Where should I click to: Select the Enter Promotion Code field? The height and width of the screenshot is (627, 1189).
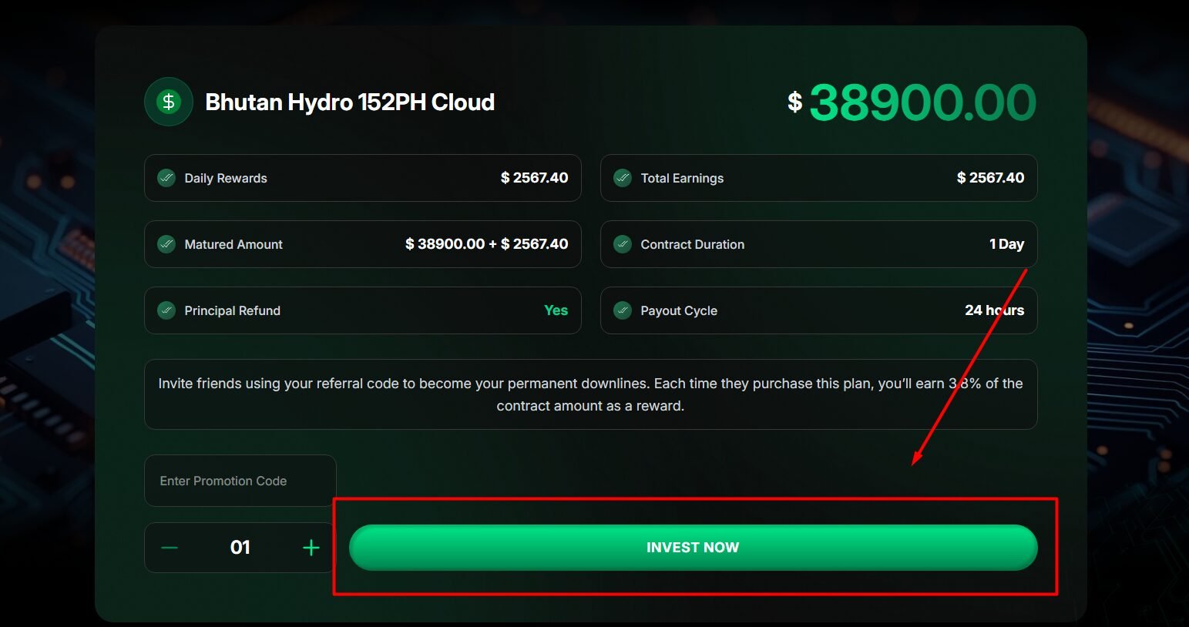tap(239, 480)
